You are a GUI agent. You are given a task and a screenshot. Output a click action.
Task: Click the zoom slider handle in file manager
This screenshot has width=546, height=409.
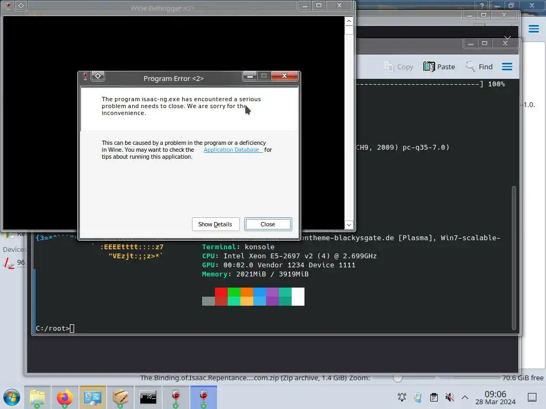click(397, 378)
